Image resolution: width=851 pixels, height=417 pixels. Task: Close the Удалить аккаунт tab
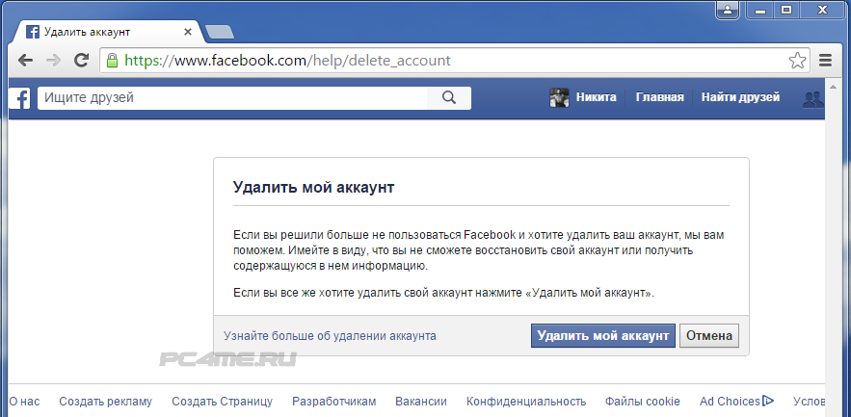point(188,32)
